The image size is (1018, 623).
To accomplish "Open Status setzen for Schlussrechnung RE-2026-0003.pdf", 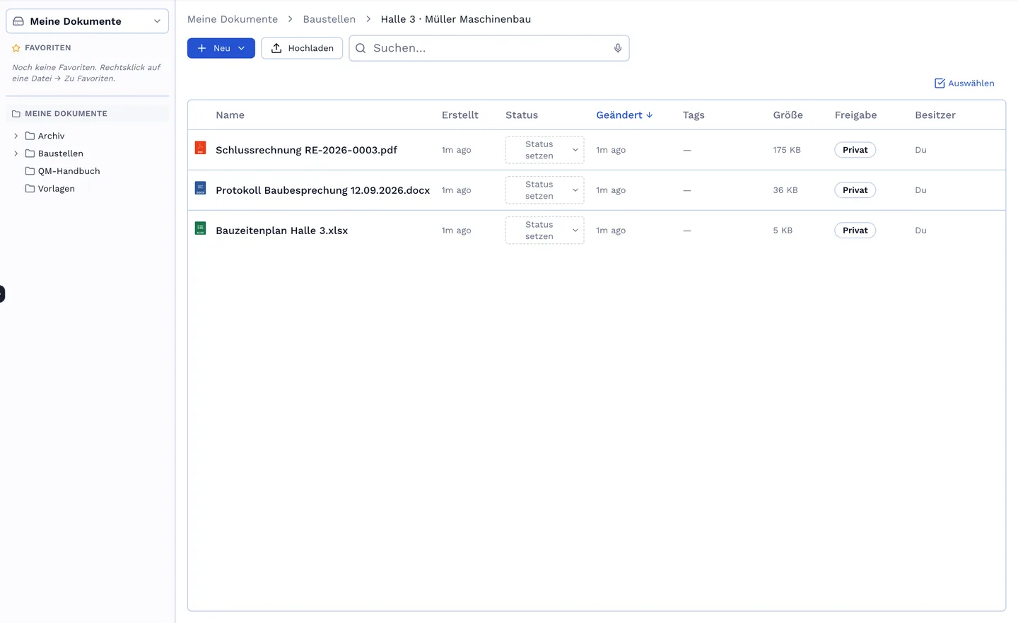I will tap(544, 150).
